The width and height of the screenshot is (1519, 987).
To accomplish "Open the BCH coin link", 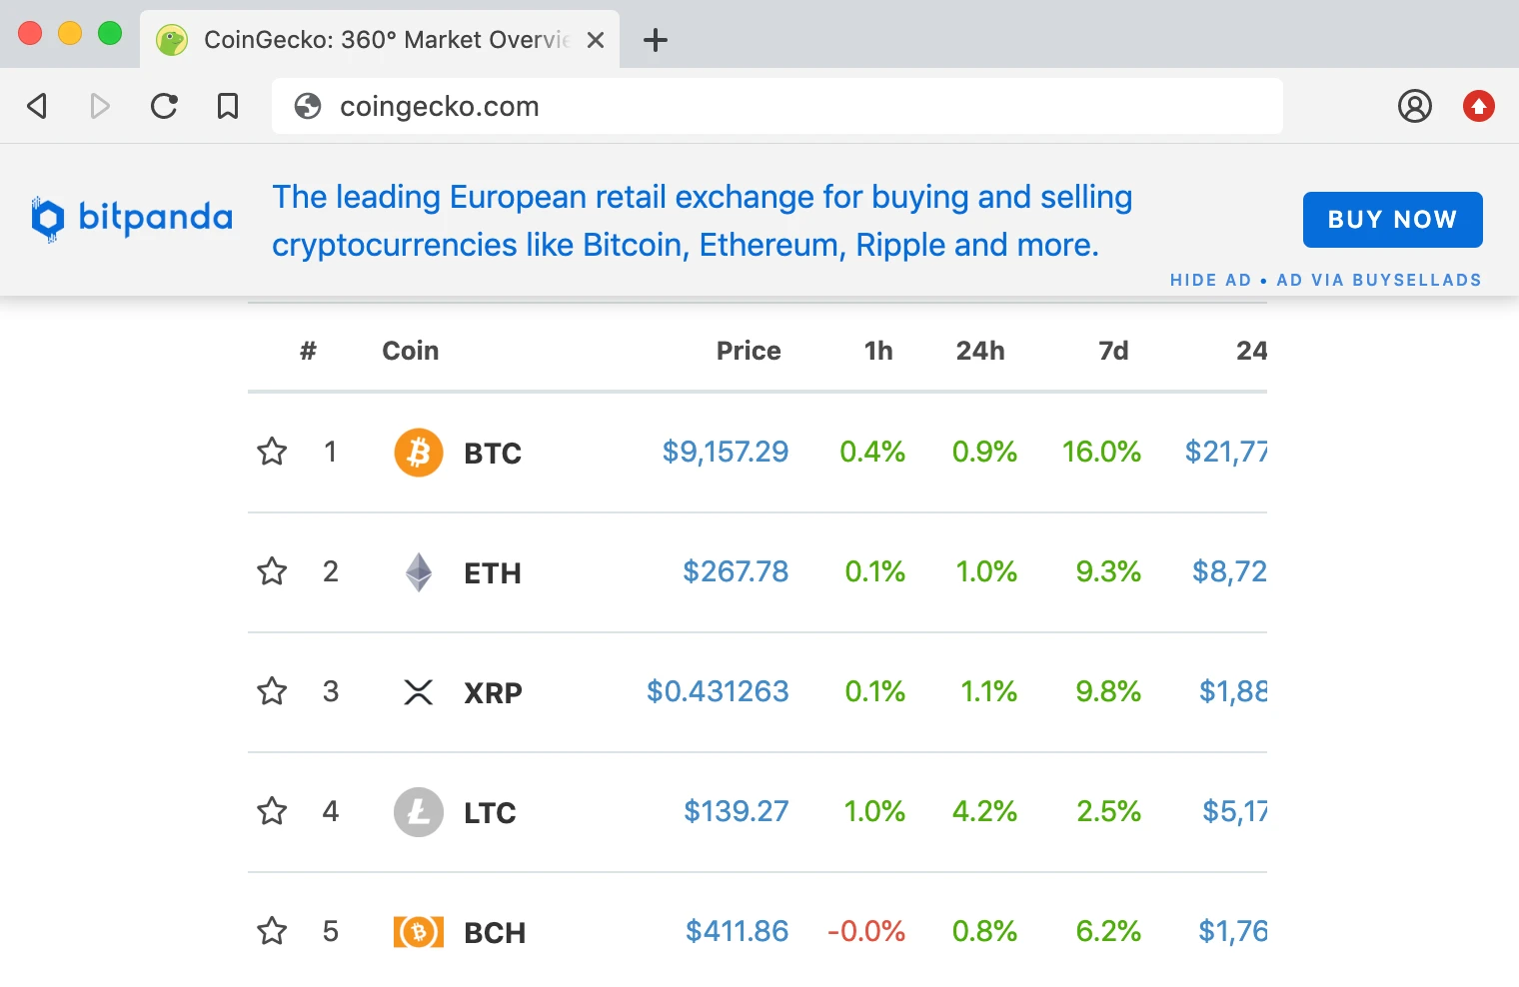I will pyautogui.click(x=495, y=933).
